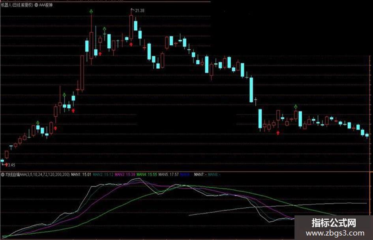This screenshot has width=373, height=240.
Task: Select the MAN7 value label
Action: point(200,175)
